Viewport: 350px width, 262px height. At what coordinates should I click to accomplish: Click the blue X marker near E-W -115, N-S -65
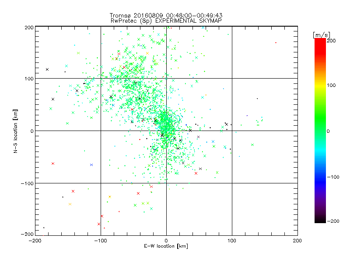[x=91, y=165]
